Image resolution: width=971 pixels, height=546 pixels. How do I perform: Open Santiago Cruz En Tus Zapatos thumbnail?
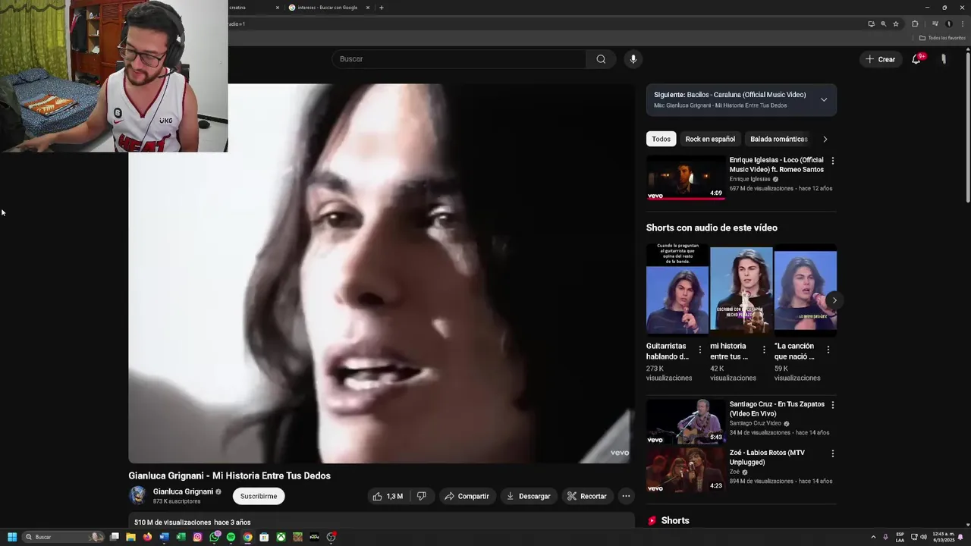pos(686,422)
